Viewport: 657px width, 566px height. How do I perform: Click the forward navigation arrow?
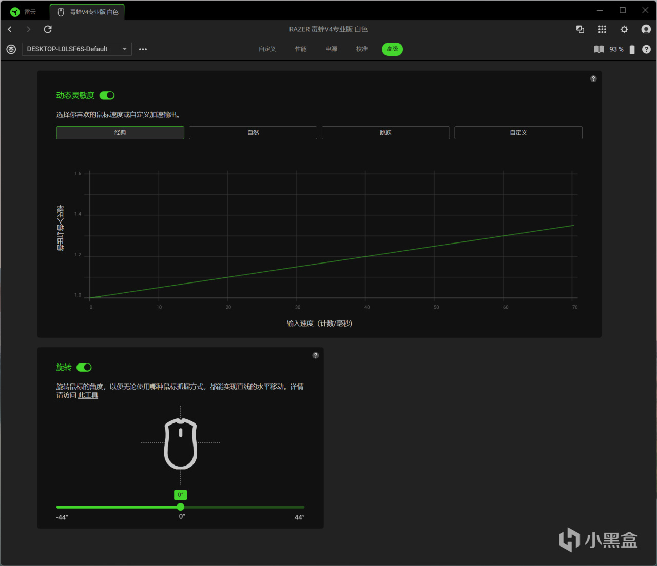pyautogui.click(x=28, y=29)
